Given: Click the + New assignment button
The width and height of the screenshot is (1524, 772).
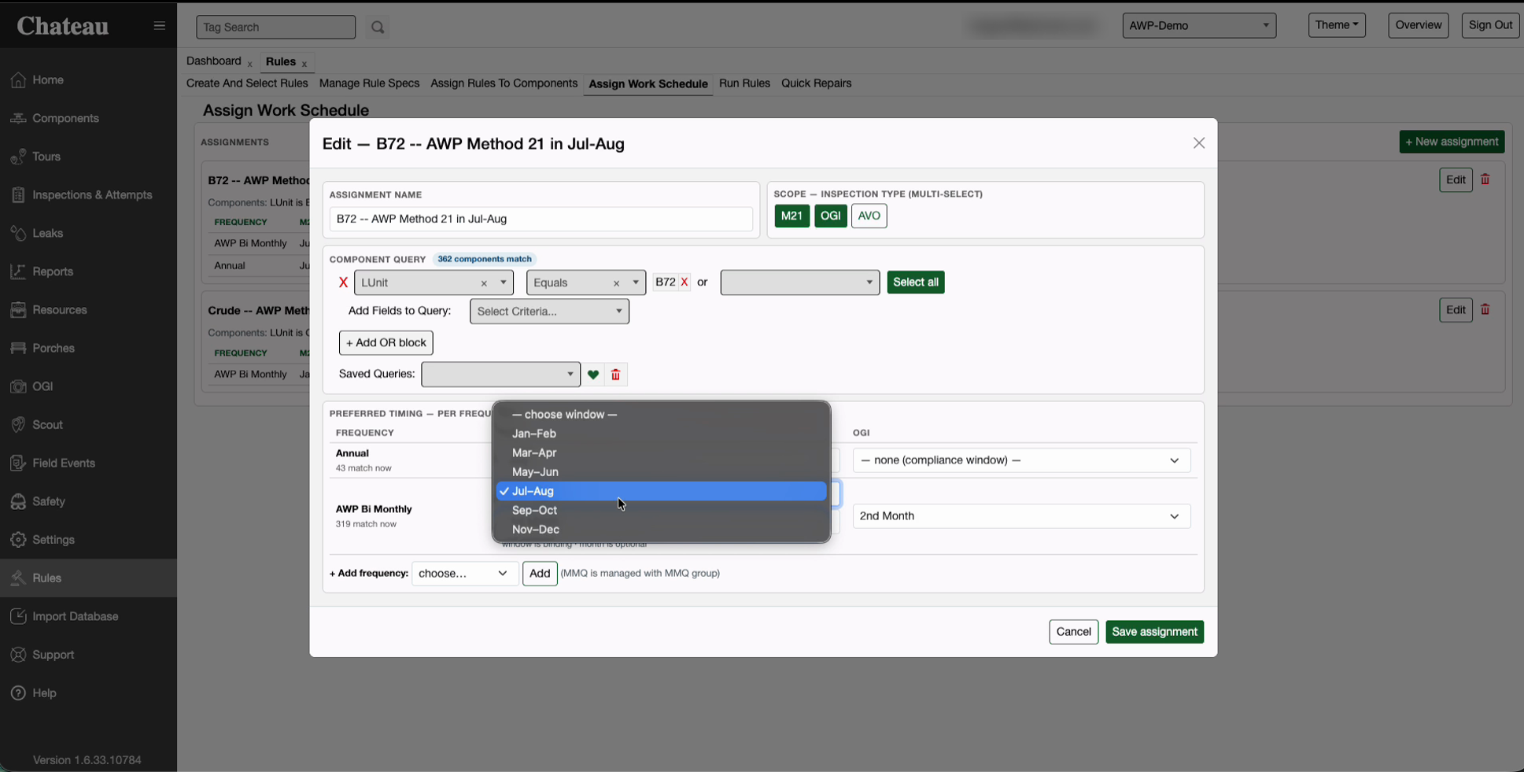Looking at the screenshot, I should (1452, 142).
